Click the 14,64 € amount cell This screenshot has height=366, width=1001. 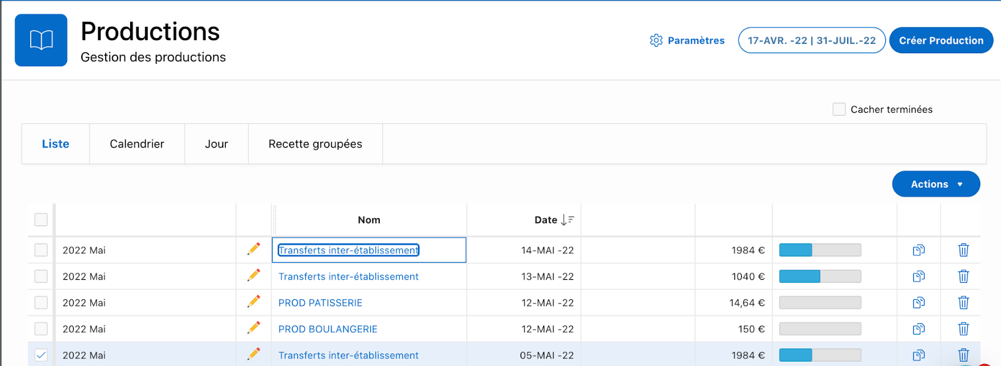pyautogui.click(x=733, y=303)
